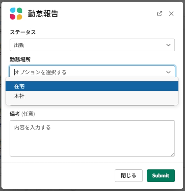Click the blank area below the 本社 option

92,103
